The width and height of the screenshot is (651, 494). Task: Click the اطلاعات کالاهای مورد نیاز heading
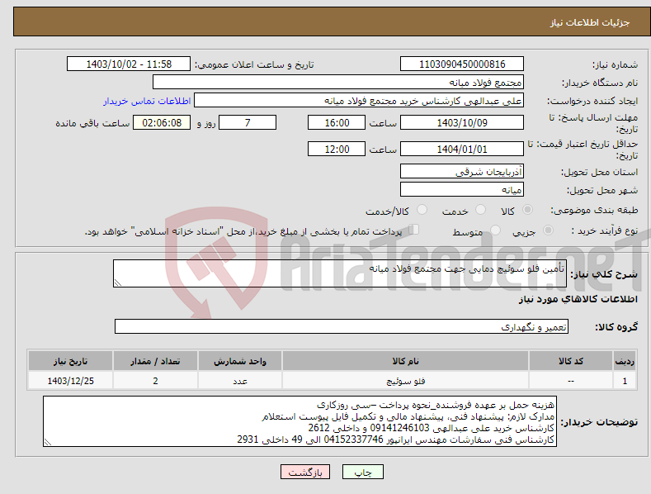click(x=578, y=299)
